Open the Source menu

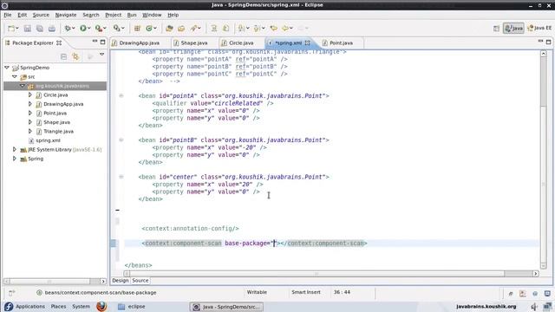41,15
